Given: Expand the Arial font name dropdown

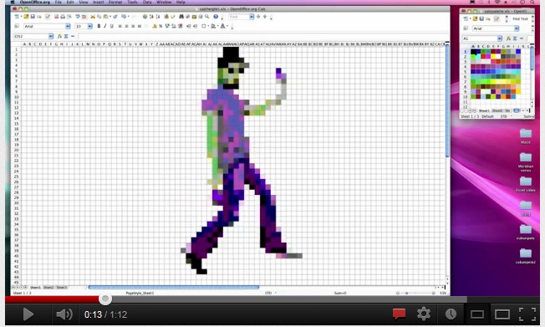Looking at the screenshot, I should 68,26.
